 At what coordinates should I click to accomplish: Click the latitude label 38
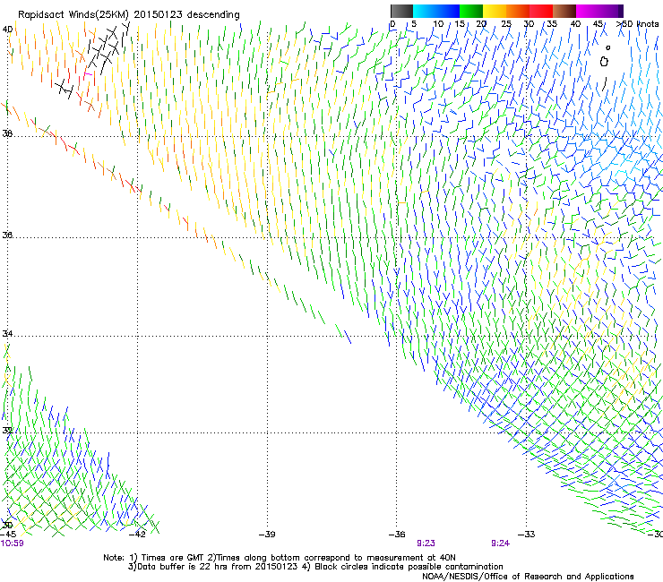pyautogui.click(x=7, y=133)
